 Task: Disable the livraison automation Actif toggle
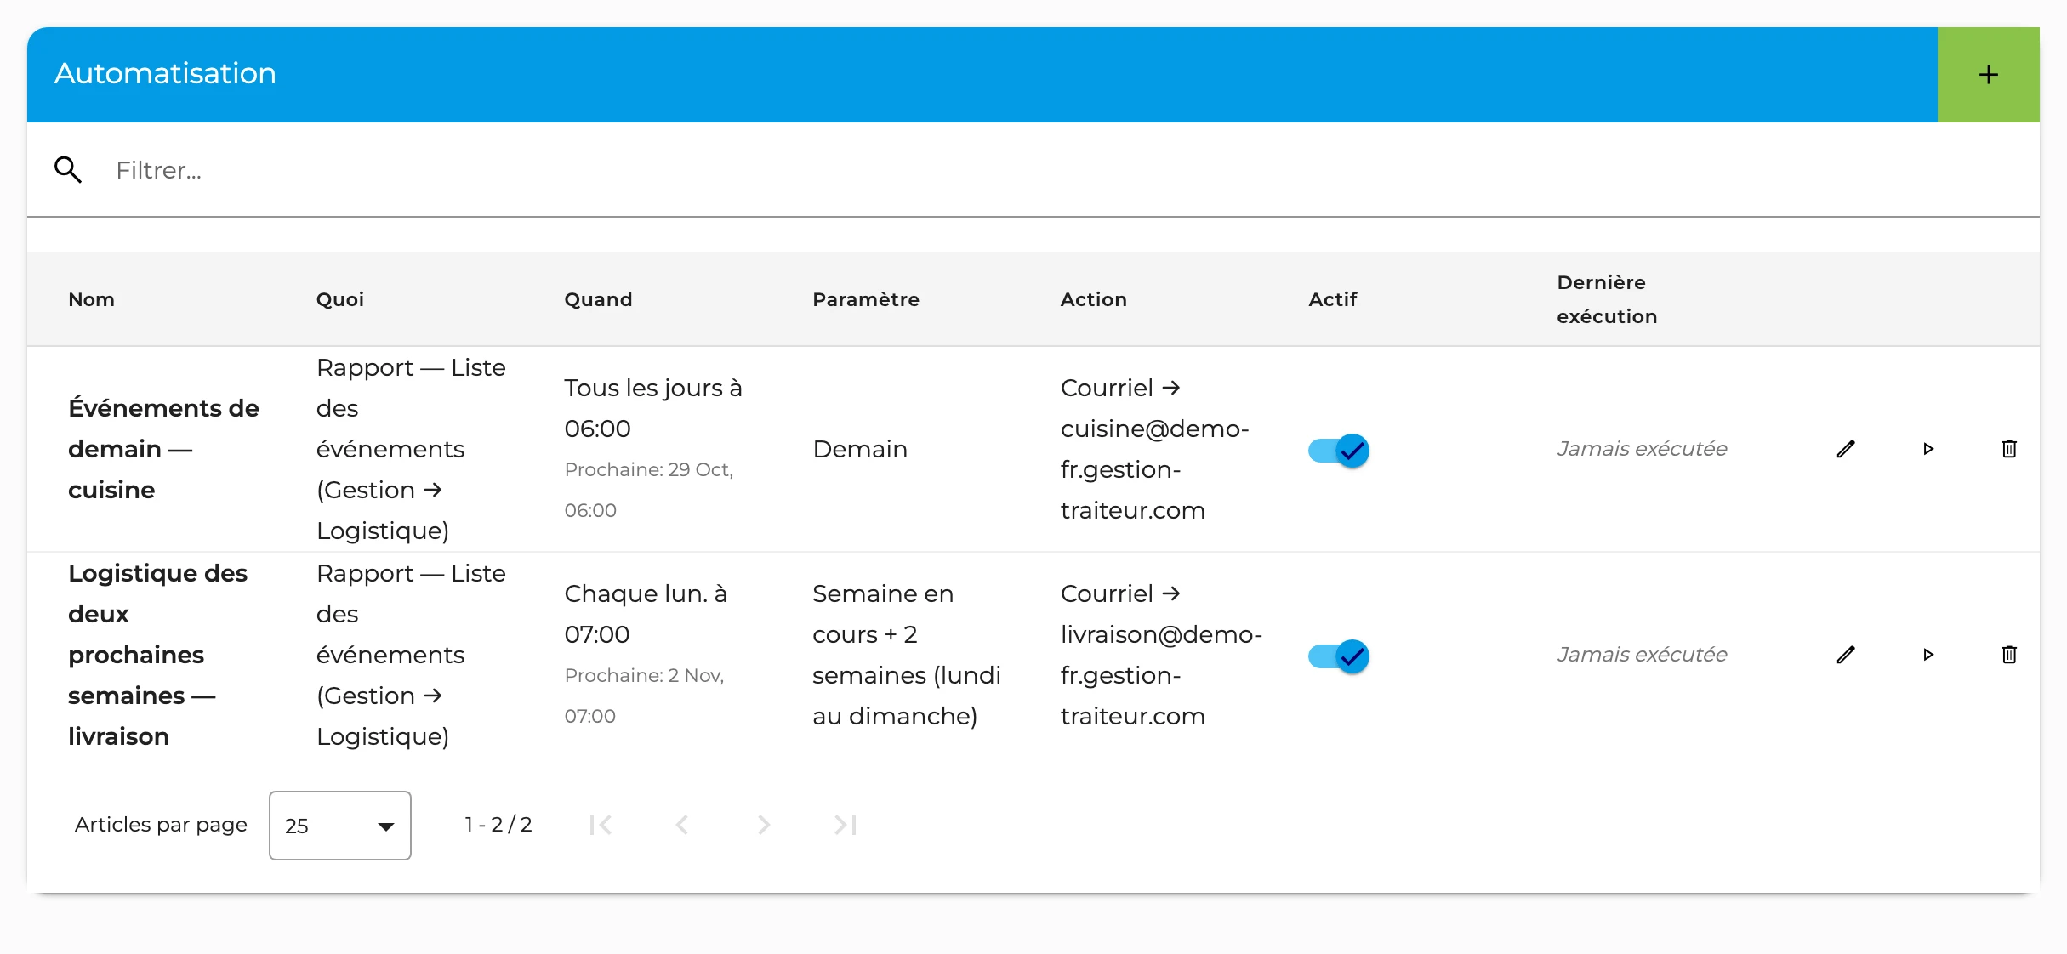(1338, 656)
